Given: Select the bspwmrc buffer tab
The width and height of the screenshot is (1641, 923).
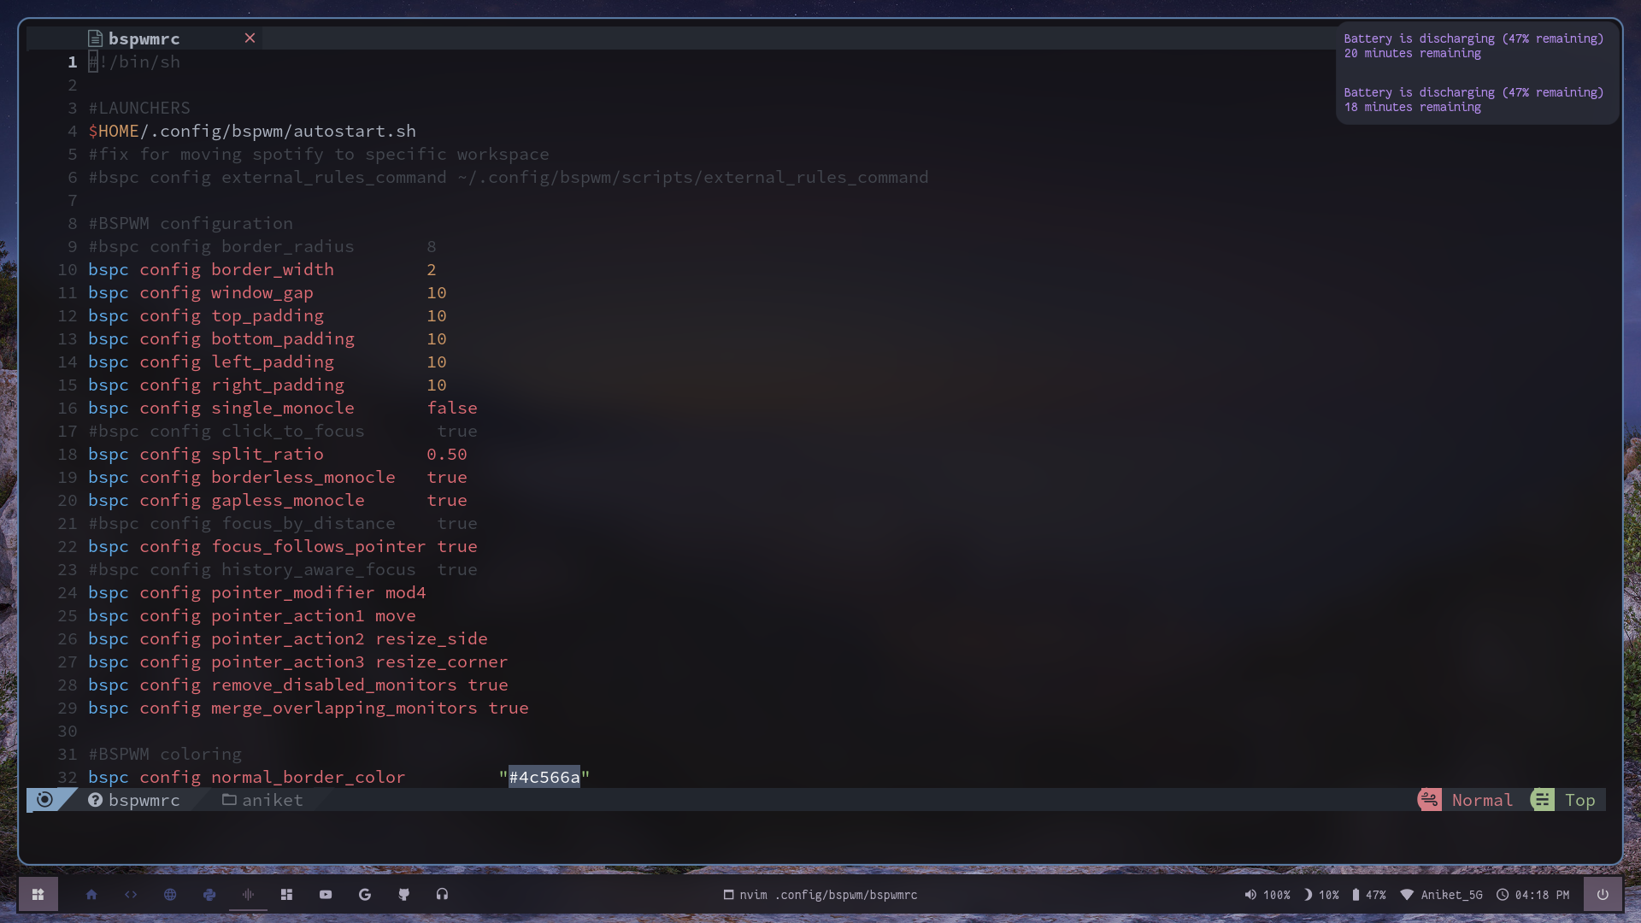Looking at the screenshot, I should [x=144, y=38].
